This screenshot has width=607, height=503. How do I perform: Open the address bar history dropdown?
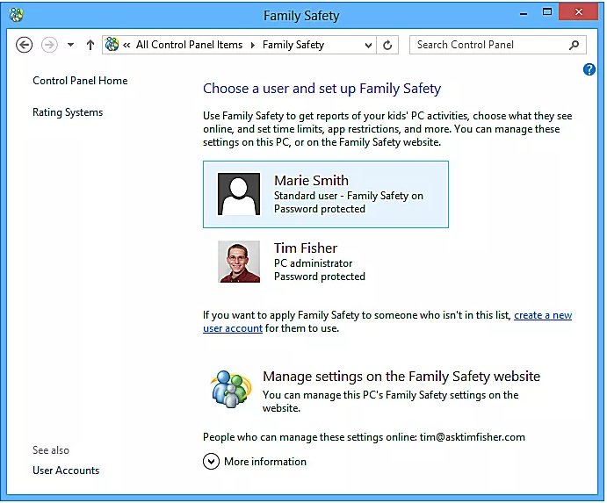pos(368,46)
